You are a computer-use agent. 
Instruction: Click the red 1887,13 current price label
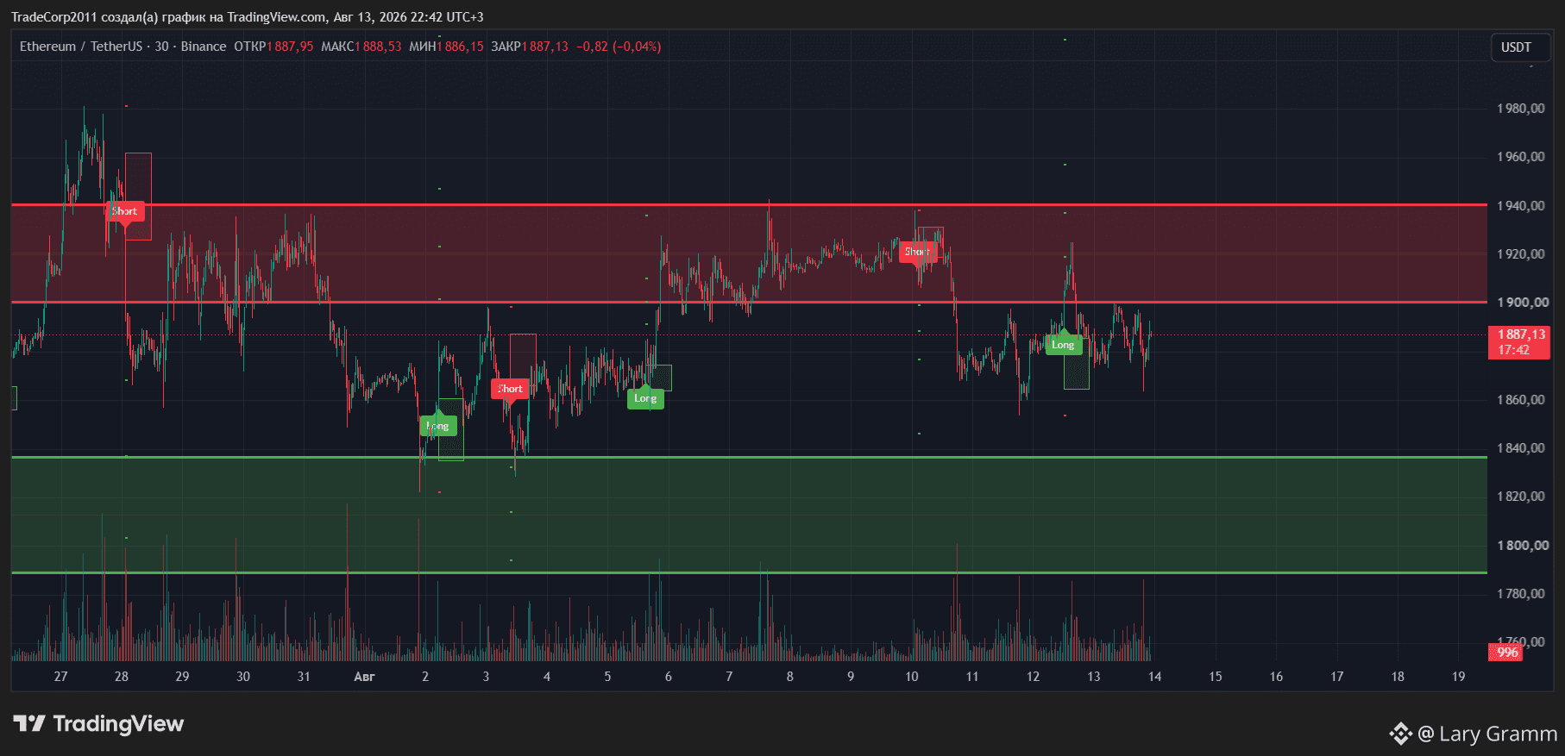1519,342
